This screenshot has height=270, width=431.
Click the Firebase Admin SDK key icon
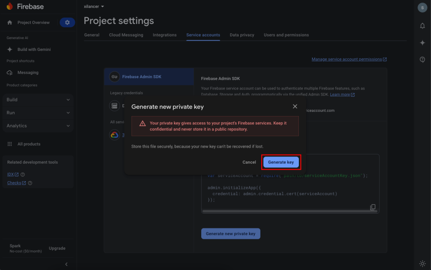pos(114,77)
